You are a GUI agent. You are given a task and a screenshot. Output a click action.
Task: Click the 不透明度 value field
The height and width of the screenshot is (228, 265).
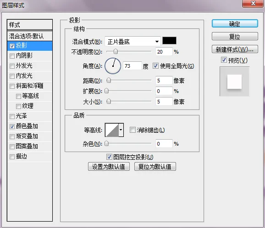(x=164, y=52)
